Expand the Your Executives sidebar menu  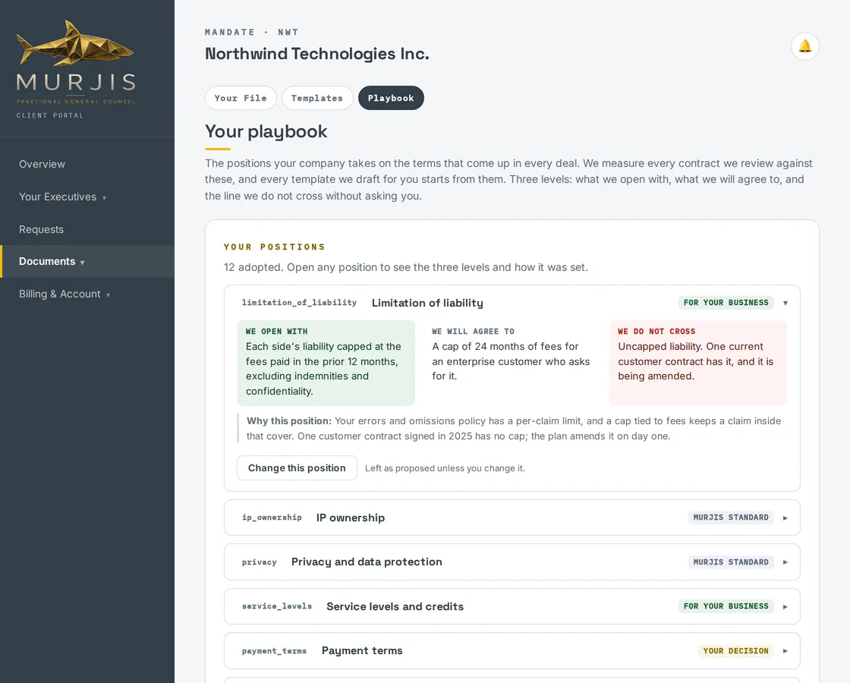coord(87,197)
